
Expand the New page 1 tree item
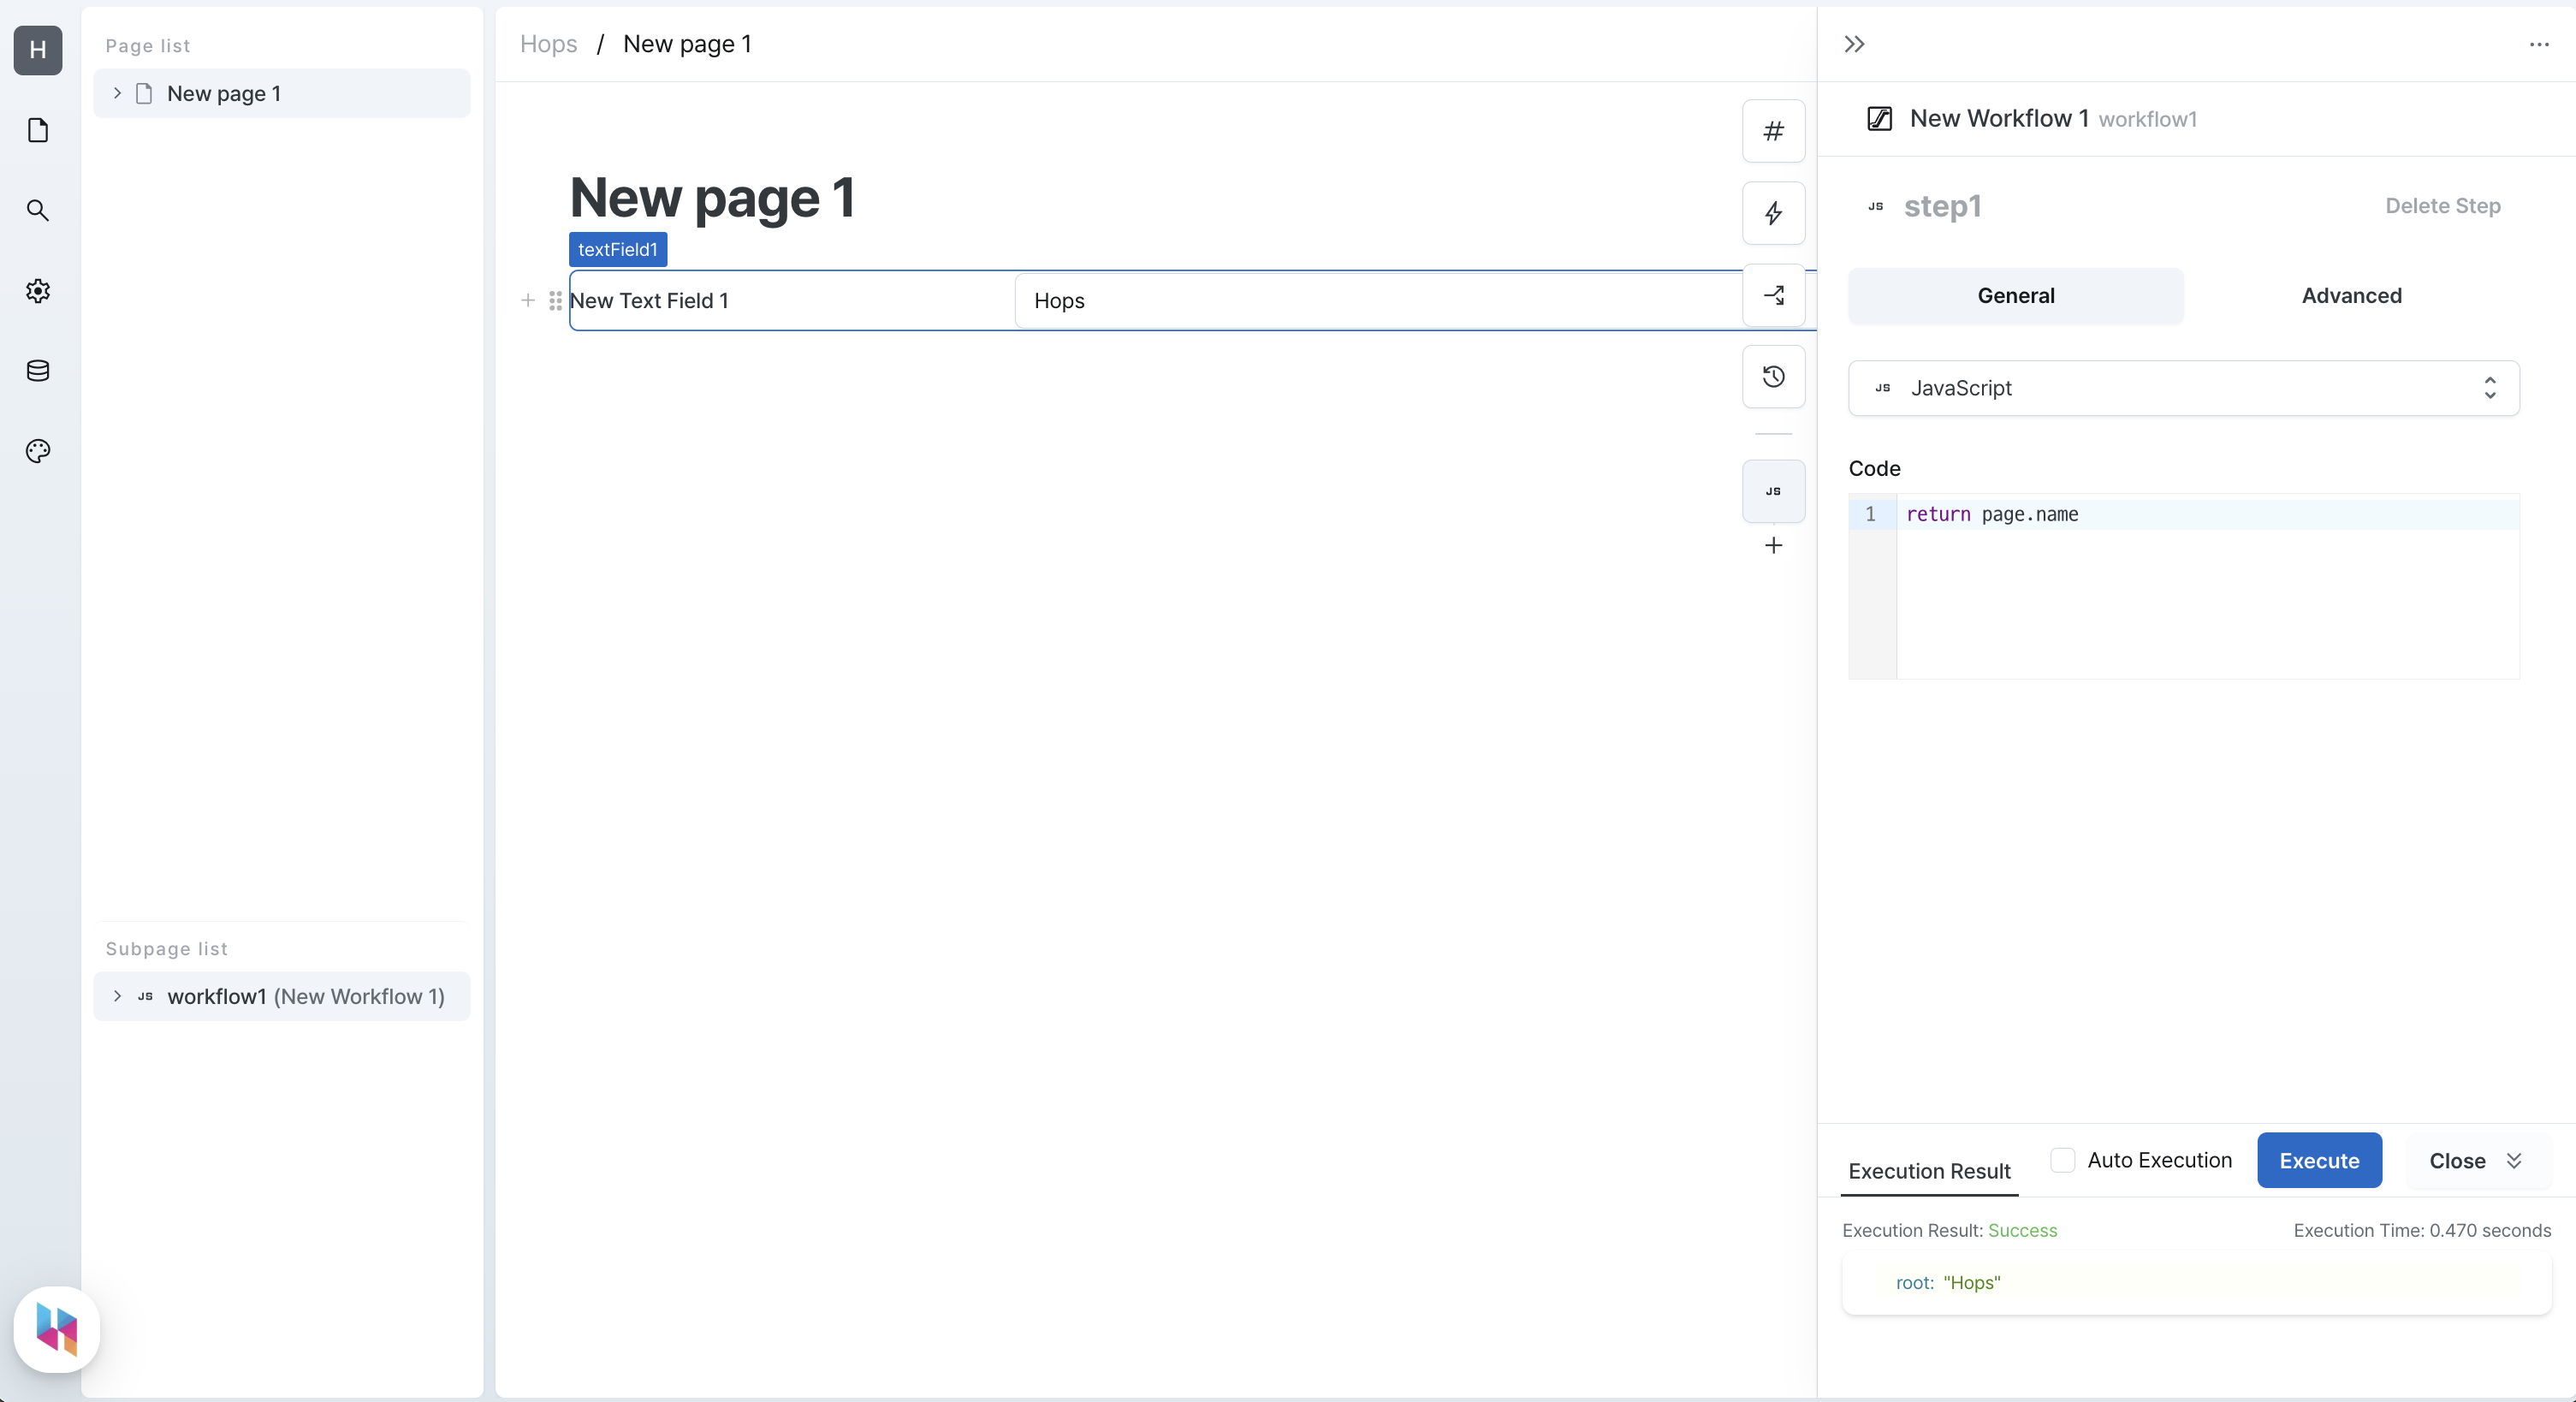pyautogui.click(x=117, y=93)
